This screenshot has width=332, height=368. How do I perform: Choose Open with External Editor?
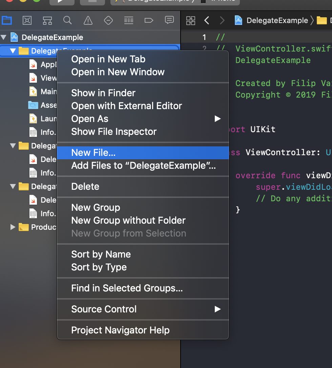(x=143, y=106)
